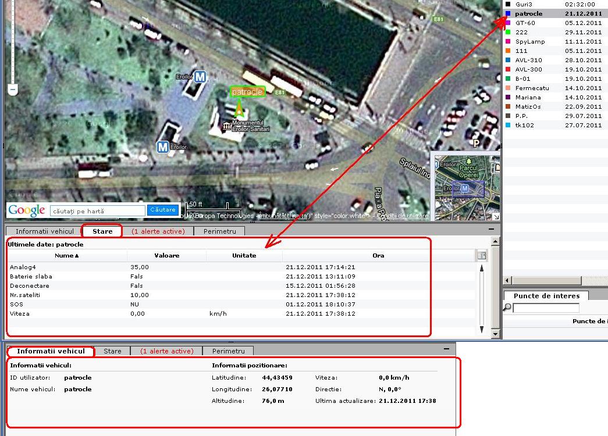The image size is (608, 436).
Task: Click the patrocle vehicle marker on map
Action: pos(239,109)
